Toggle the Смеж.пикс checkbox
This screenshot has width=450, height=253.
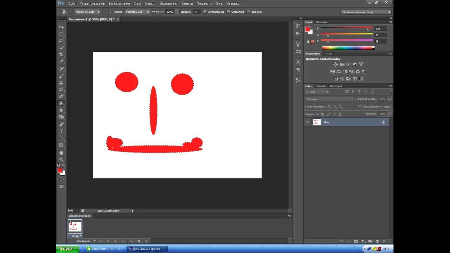(229, 12)
